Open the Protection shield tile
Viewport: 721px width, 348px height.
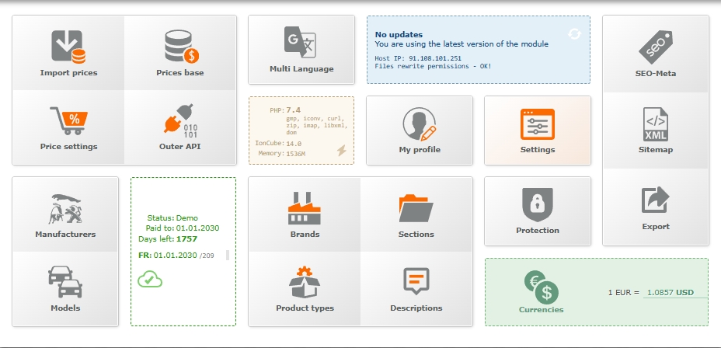[538, 211]
